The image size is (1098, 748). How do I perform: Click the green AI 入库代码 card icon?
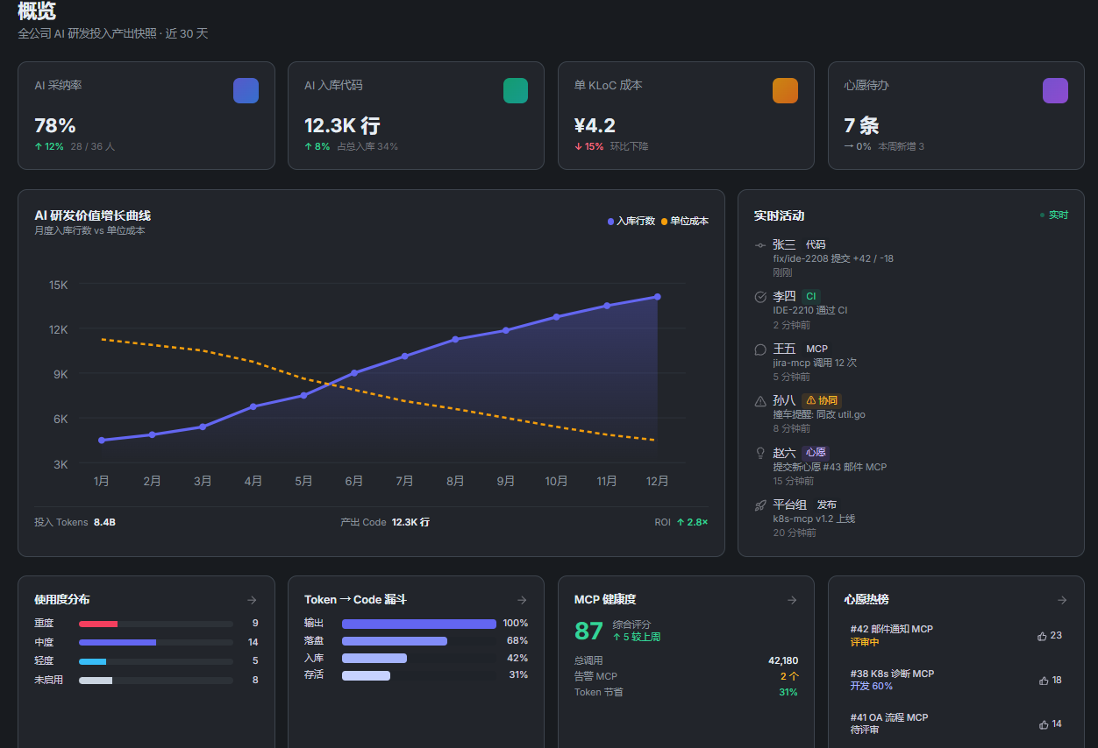pyautogui.click(x=516, y=90)
